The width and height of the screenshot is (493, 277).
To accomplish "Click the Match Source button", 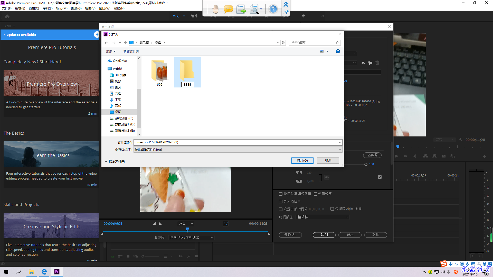I will coord(372,155).
